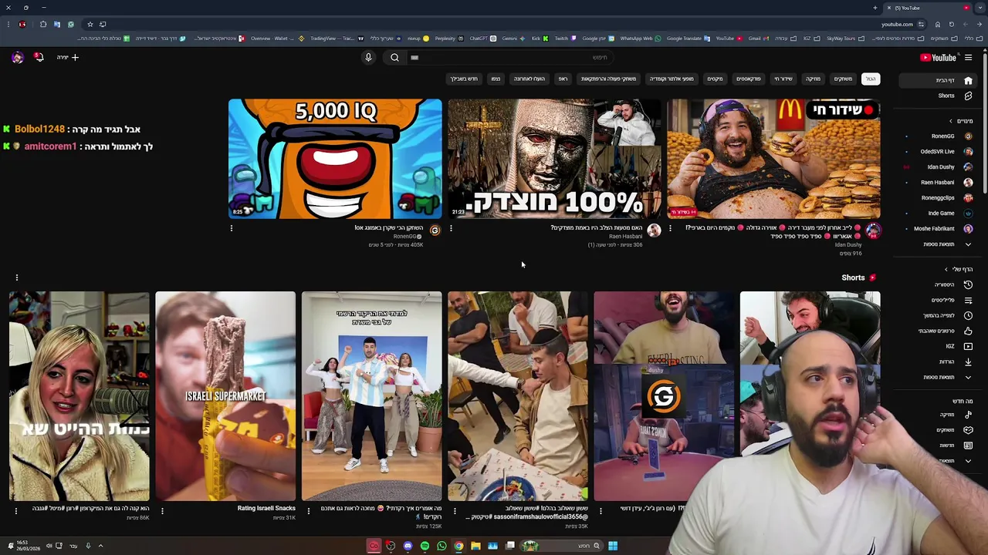Open options menu for 5,000 IQ video

232,228
